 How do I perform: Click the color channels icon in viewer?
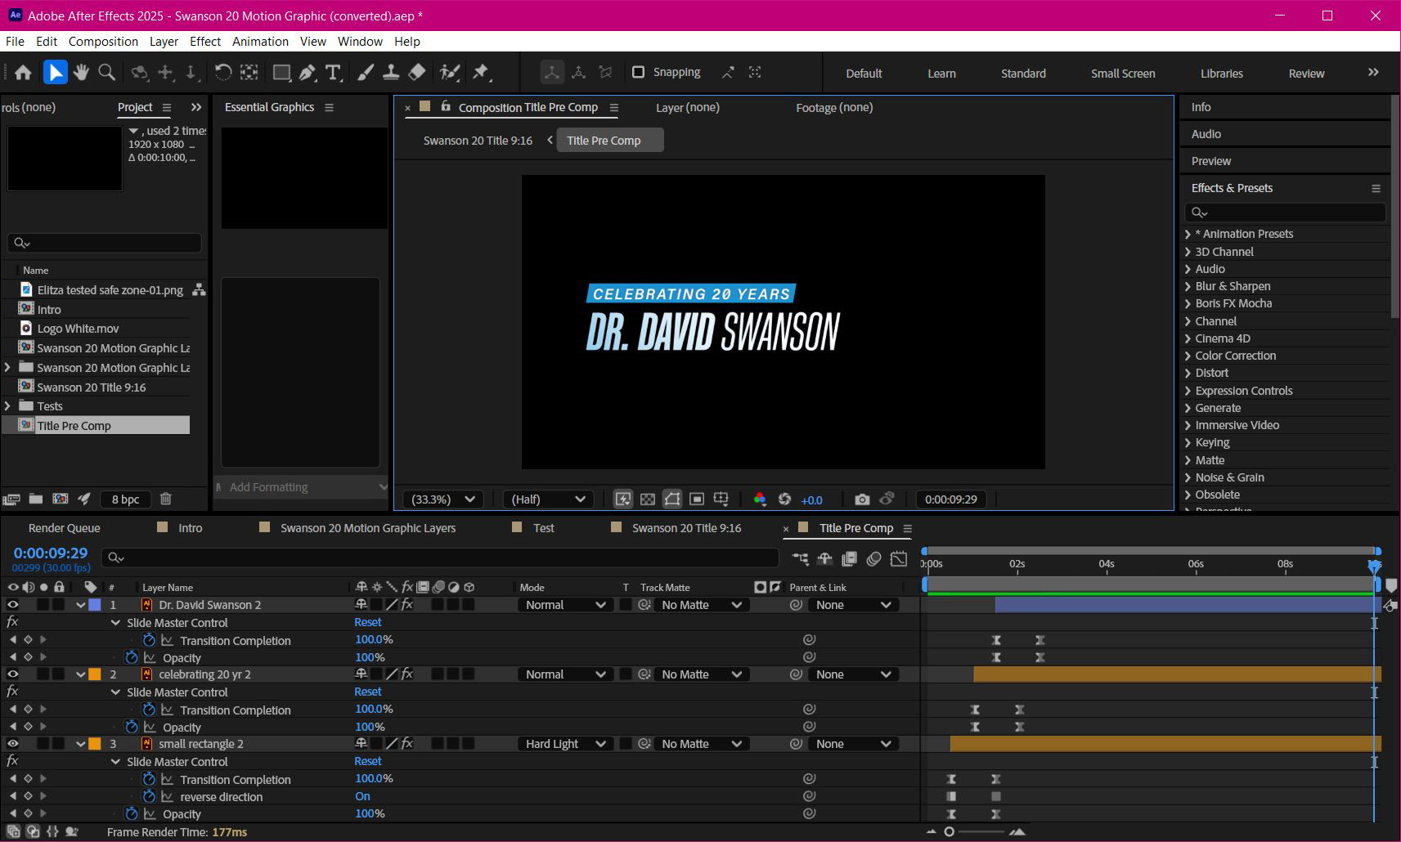click(x=760, y=499)
